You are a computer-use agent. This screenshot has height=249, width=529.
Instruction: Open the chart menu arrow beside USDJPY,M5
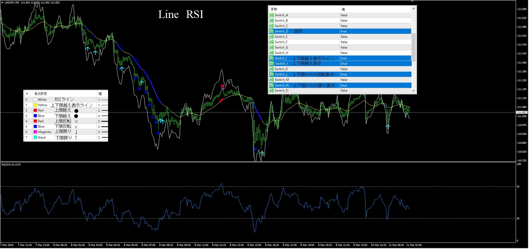2,3
